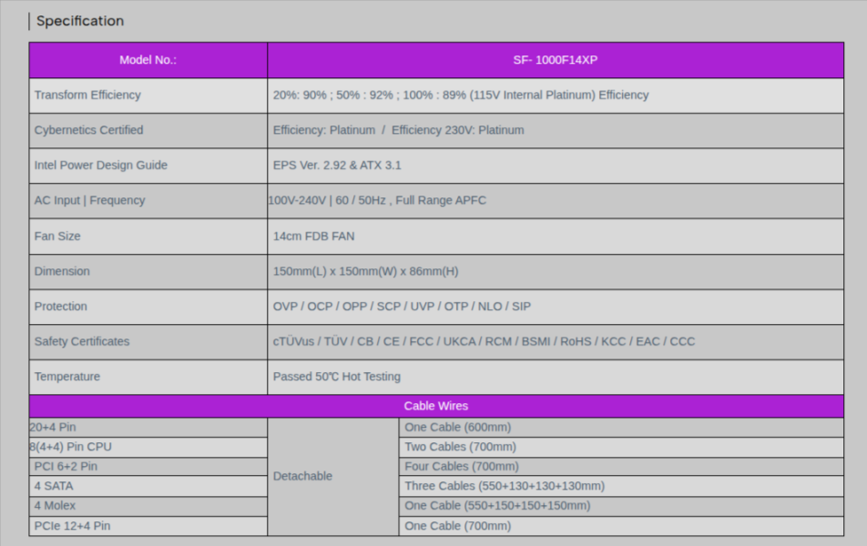Click the 115V Internal Platinum efficiency values
The height and width of the screenshot is (546, 867).
click(461, 95)
